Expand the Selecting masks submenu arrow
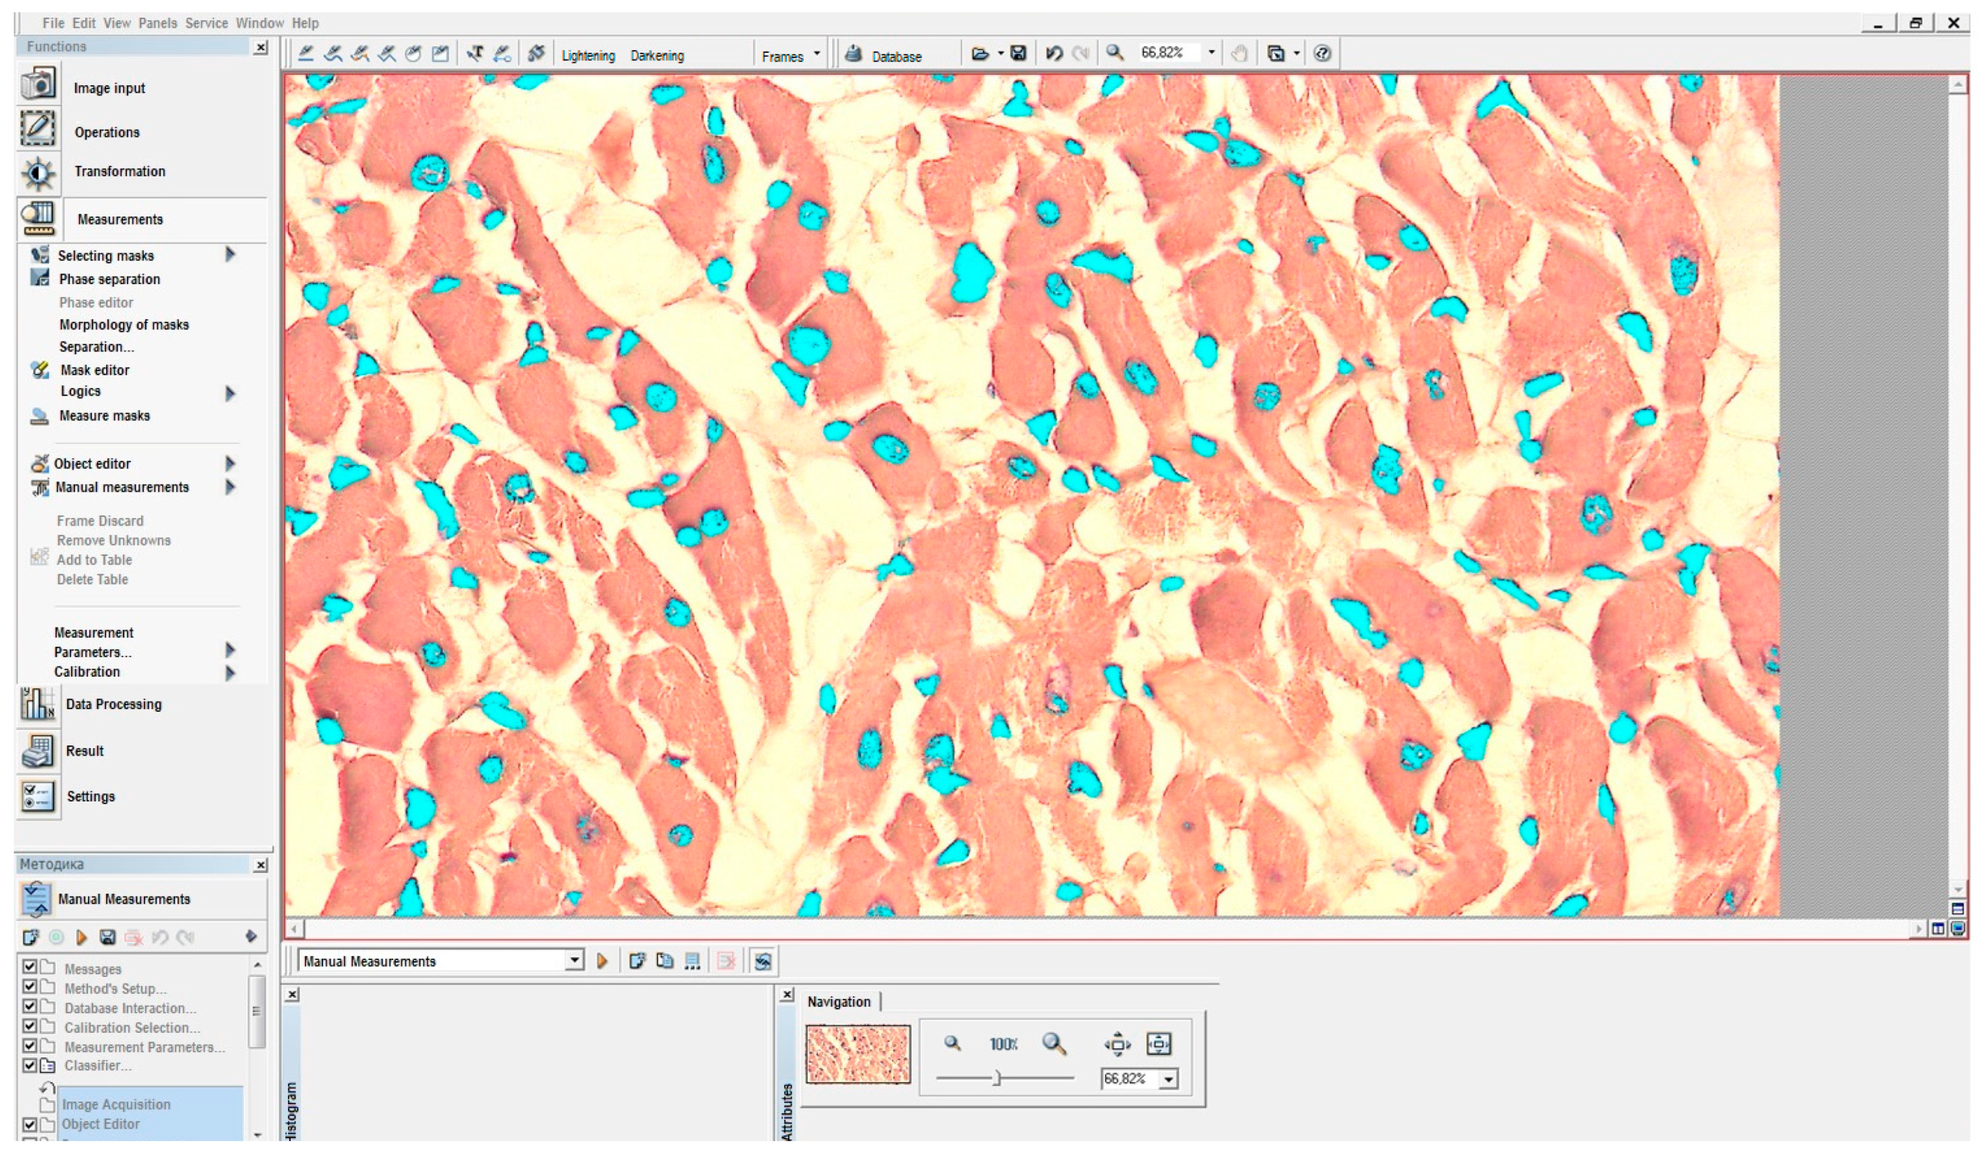 click(x=230, y=255)
